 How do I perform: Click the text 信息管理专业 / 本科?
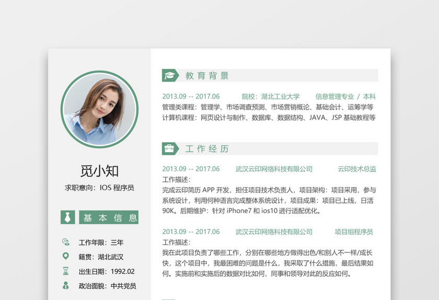pyautogui.click(x=345, y=97)
